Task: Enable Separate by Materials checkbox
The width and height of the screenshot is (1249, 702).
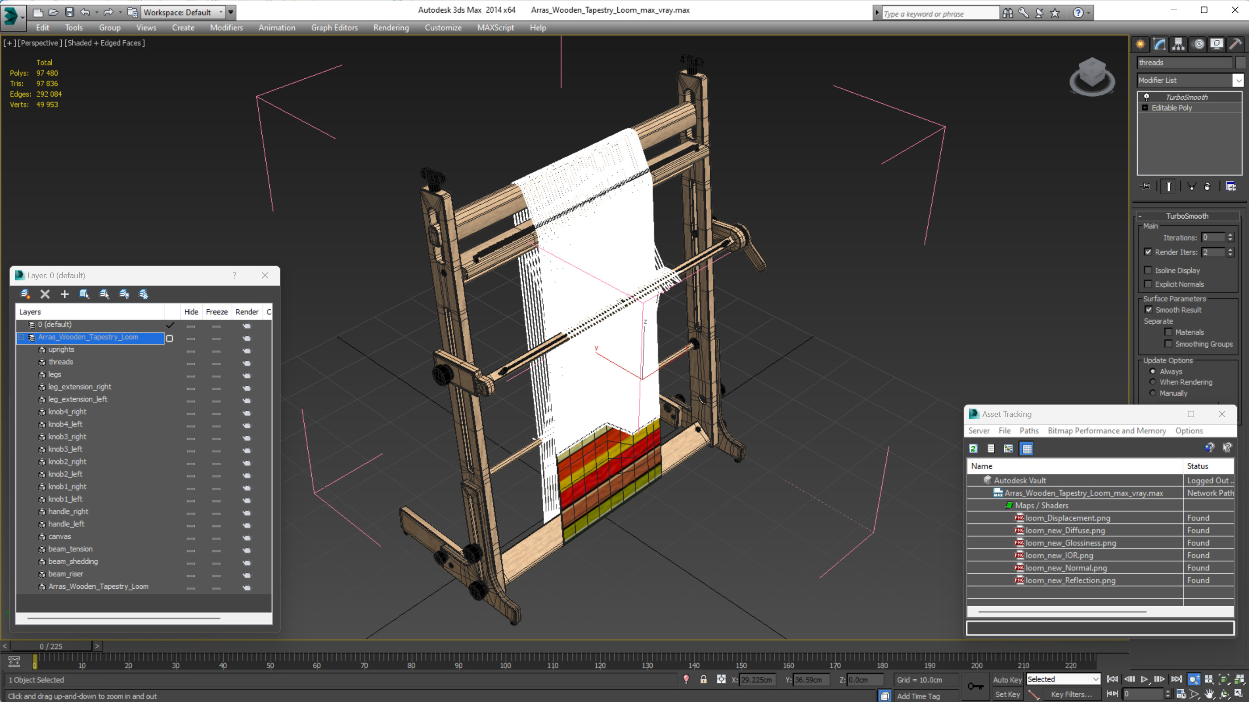Action: 1168,332
